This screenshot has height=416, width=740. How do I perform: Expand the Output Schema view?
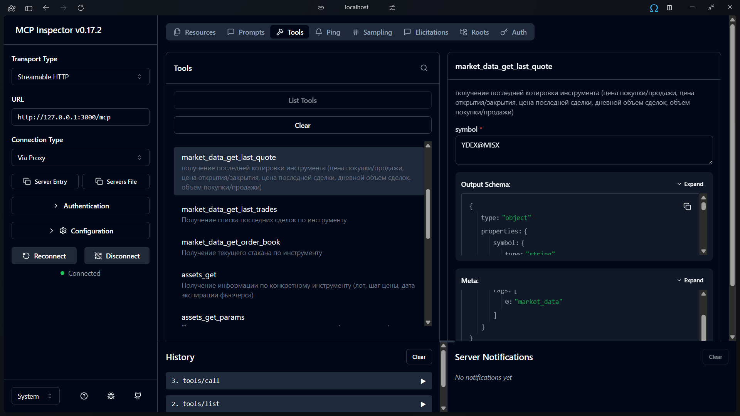(x=690, y=184)
